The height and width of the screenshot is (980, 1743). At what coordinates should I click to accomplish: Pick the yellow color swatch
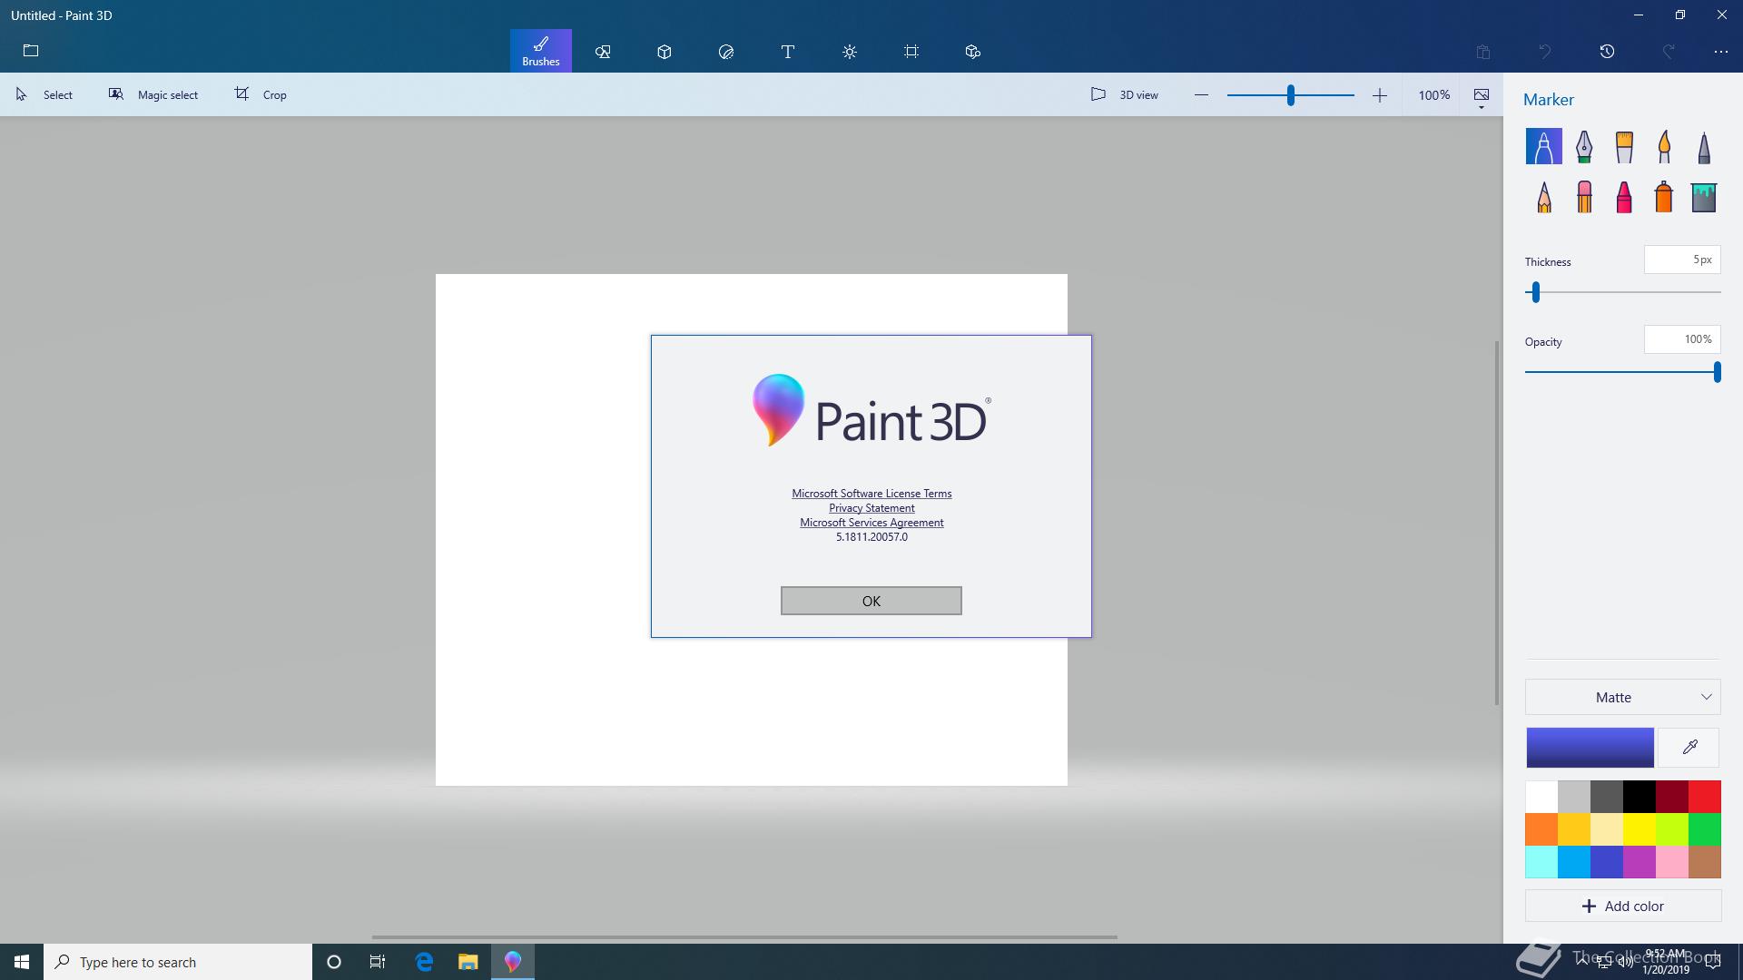(1640, 829)
